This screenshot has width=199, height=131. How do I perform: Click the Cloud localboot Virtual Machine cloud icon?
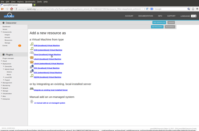(32, 52)
